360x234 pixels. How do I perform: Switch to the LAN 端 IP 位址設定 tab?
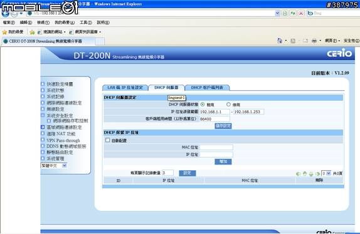click(x=125, y=88)
